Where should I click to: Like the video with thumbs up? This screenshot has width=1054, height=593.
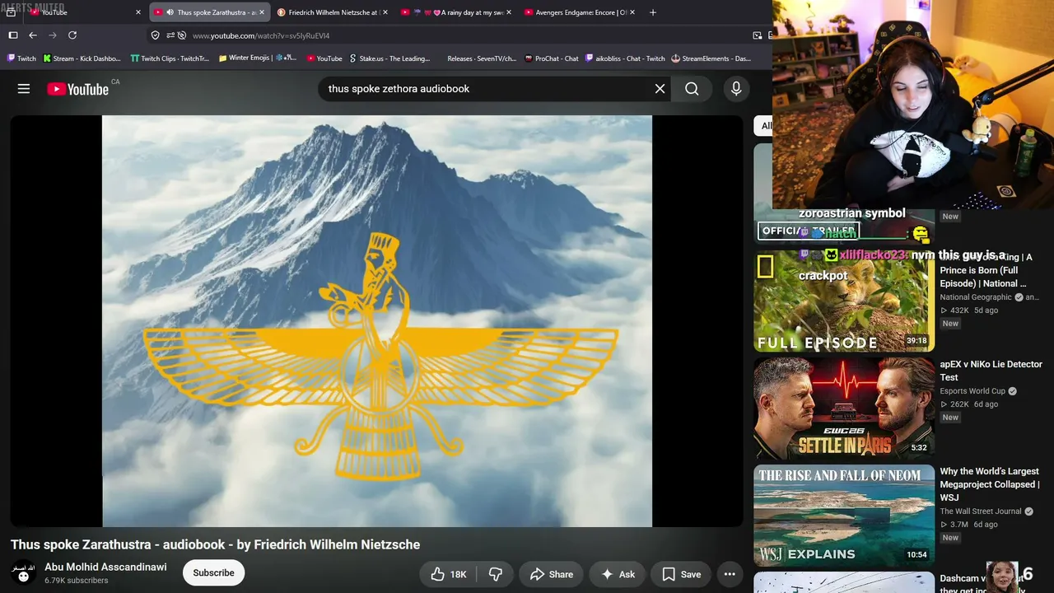tap(448, 574)
